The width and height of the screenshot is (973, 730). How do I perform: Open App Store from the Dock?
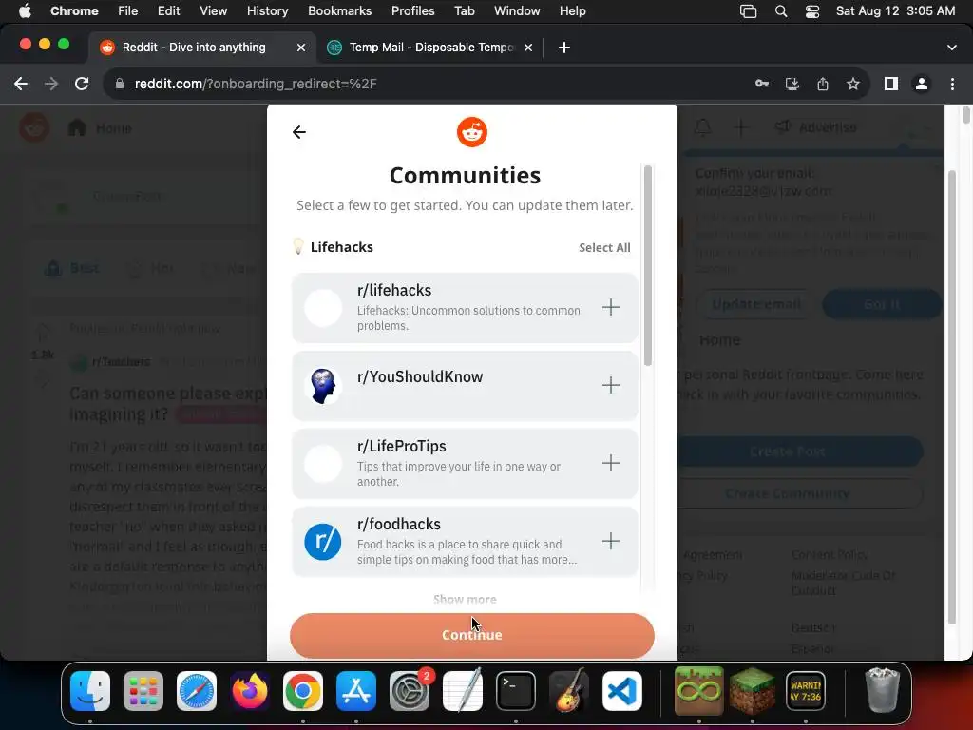coord(356,691)
